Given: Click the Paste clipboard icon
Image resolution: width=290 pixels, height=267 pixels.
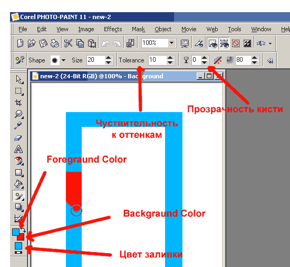Looking at the screenshot, I should [x=92, y=43].
